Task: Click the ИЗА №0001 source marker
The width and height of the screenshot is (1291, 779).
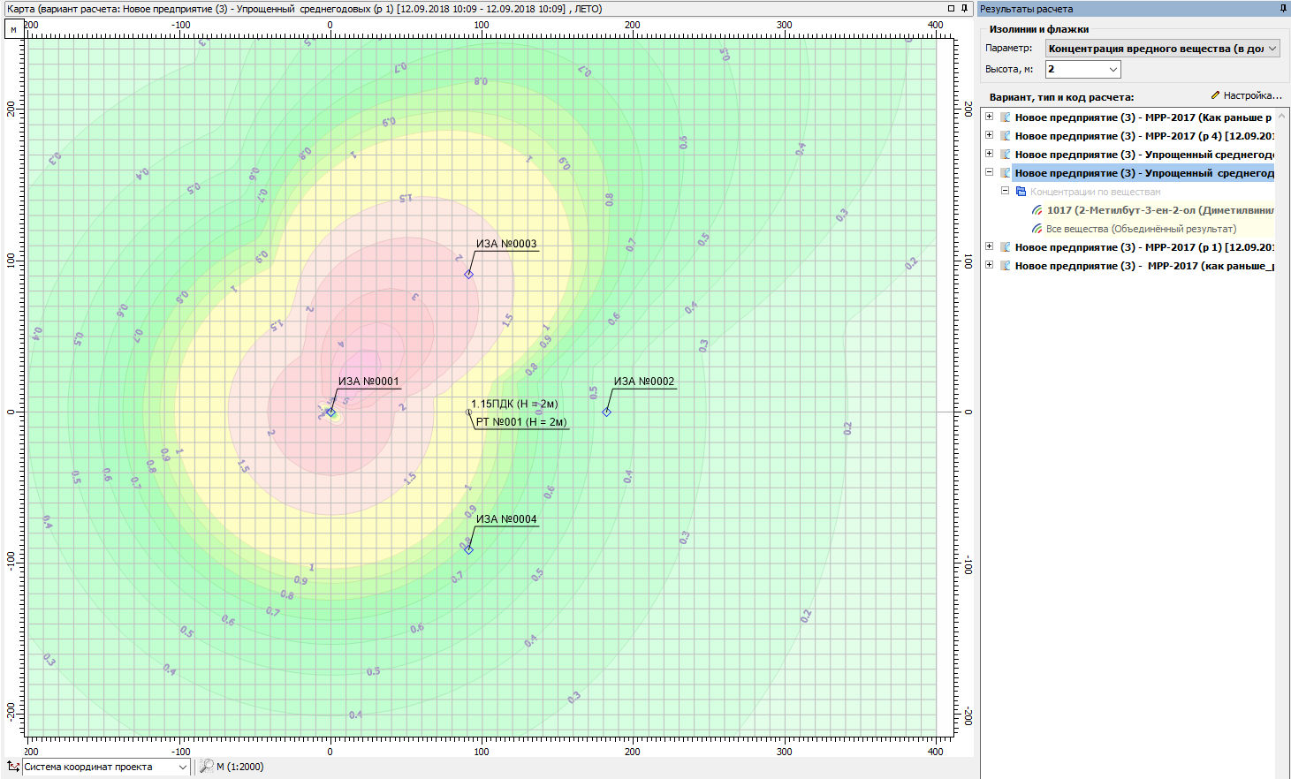Action: (330, 412)
